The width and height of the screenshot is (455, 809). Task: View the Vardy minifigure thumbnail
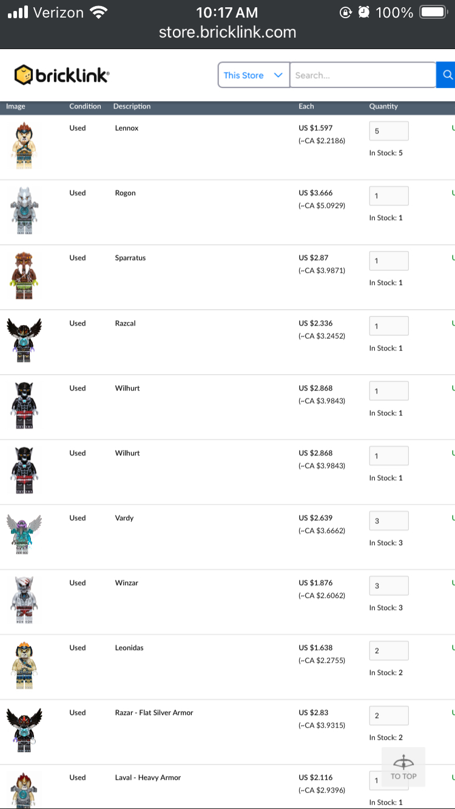pos(24,535)
